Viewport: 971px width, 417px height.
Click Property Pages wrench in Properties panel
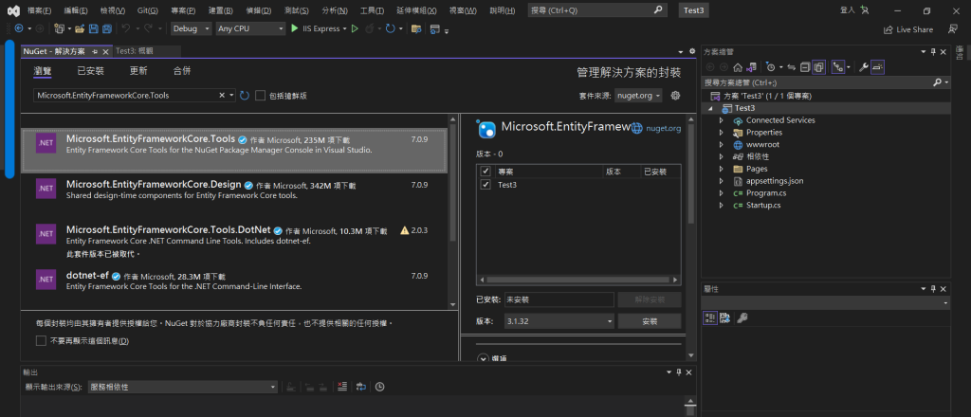click(x=742, y=318)
